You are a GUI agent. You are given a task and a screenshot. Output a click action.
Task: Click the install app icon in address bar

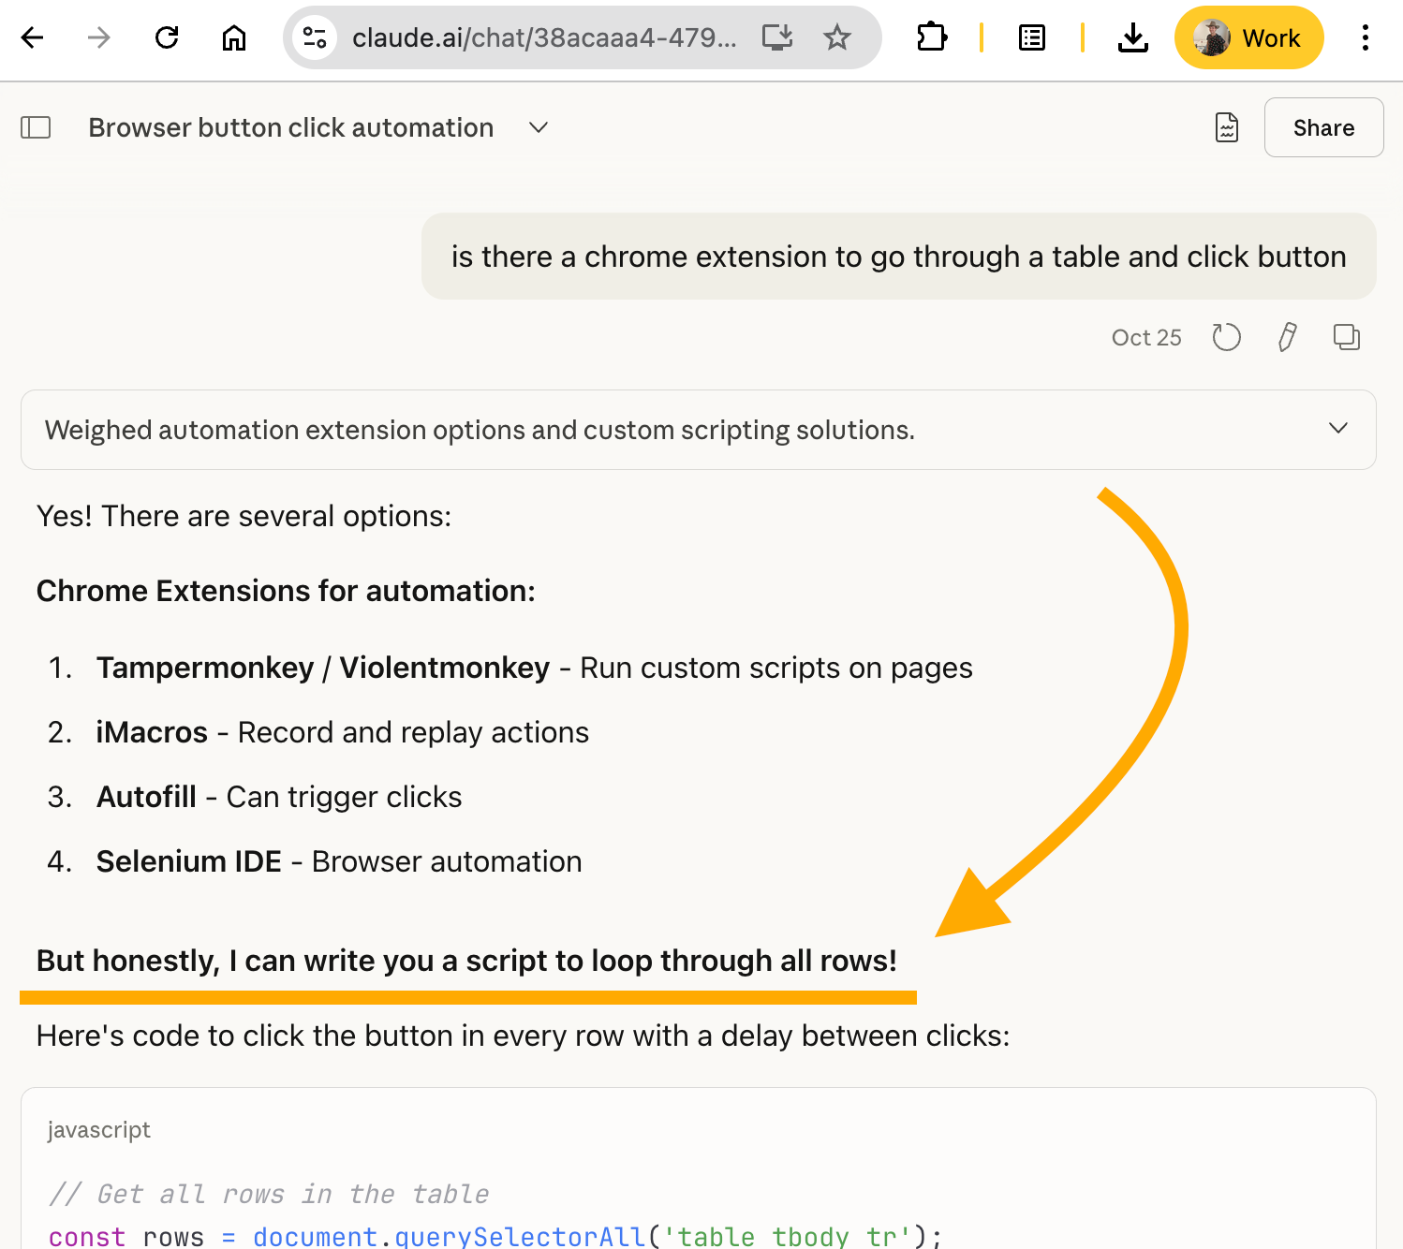[x=776, y=37]
